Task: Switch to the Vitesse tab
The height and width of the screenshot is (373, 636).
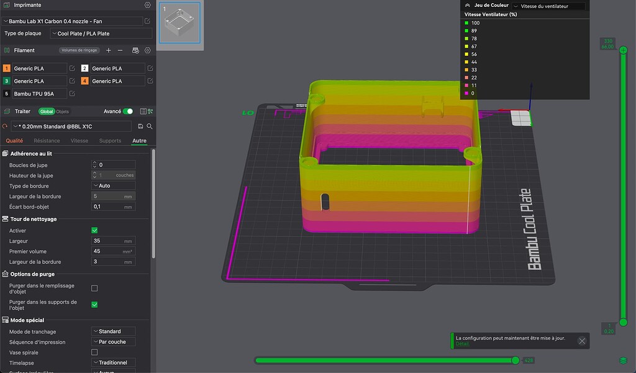Action: tap(79, 141)
